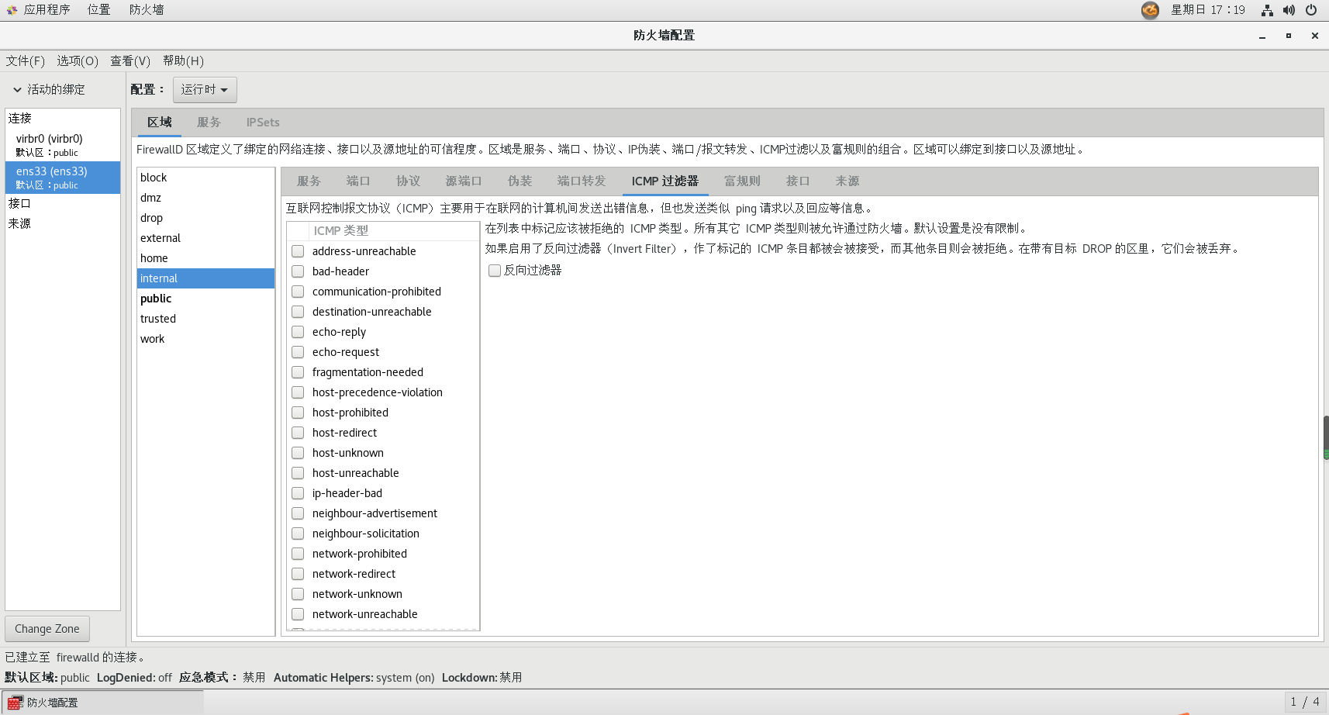Check the host-prohibited ICMP type
The height and width of the screenshot is (715, 1329).
298,413
